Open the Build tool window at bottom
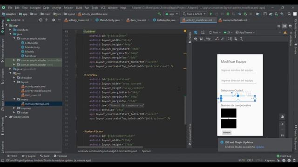The height and width of the screenshot is (167, 298). (x=45, y=156)
